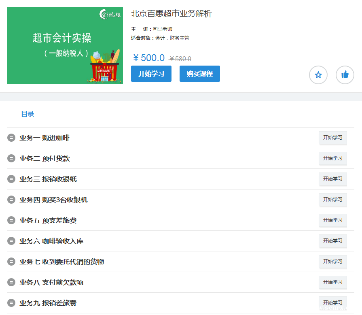This screenshot has height=315, width=362.
Task: Click the course title 北京百惠超市业务解析
Action: coord(171,14)
